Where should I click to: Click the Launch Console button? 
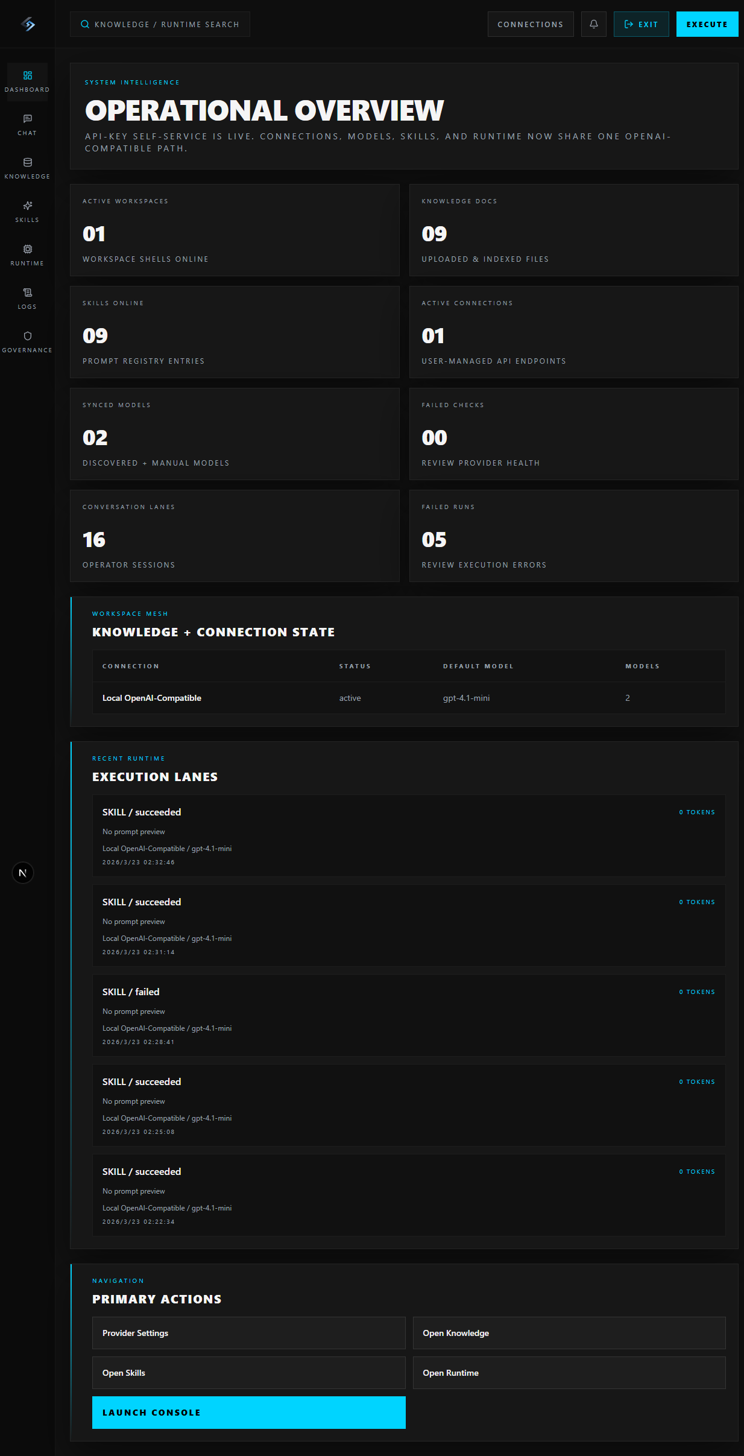[x=248, y=1413]
